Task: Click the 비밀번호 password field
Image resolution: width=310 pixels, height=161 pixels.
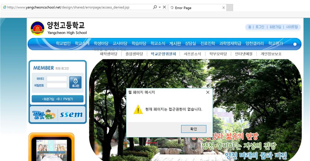Action: pyautogui.click(x=57, y=85)
